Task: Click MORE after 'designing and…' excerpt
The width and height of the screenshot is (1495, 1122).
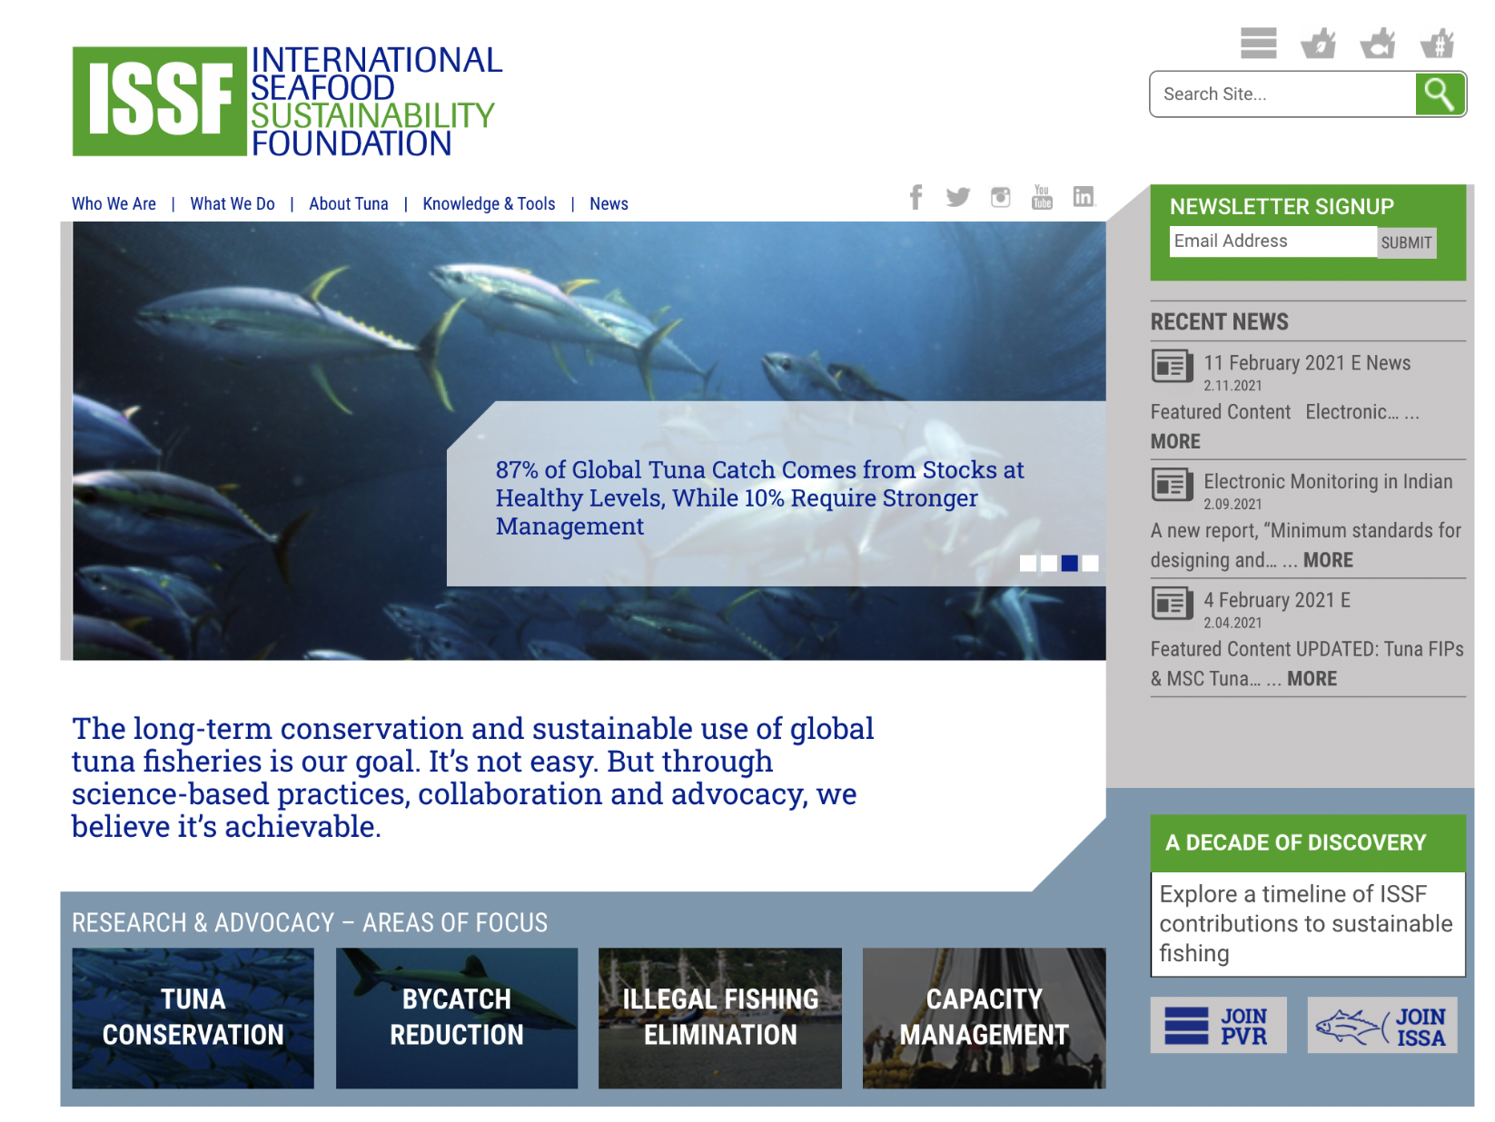Action: point(1328,560)
